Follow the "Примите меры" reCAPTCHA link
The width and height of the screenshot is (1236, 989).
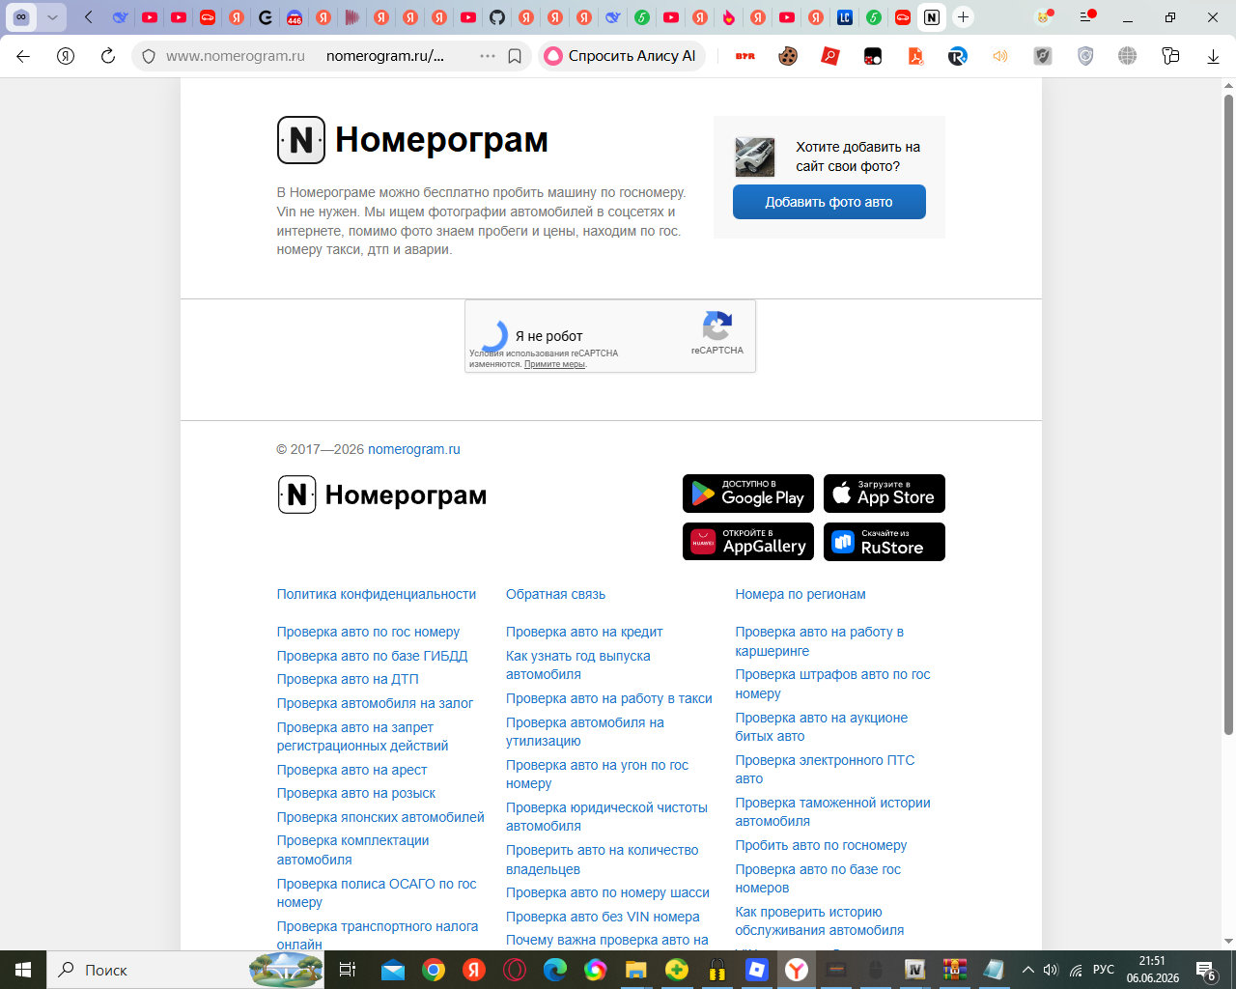coord(554,364)
